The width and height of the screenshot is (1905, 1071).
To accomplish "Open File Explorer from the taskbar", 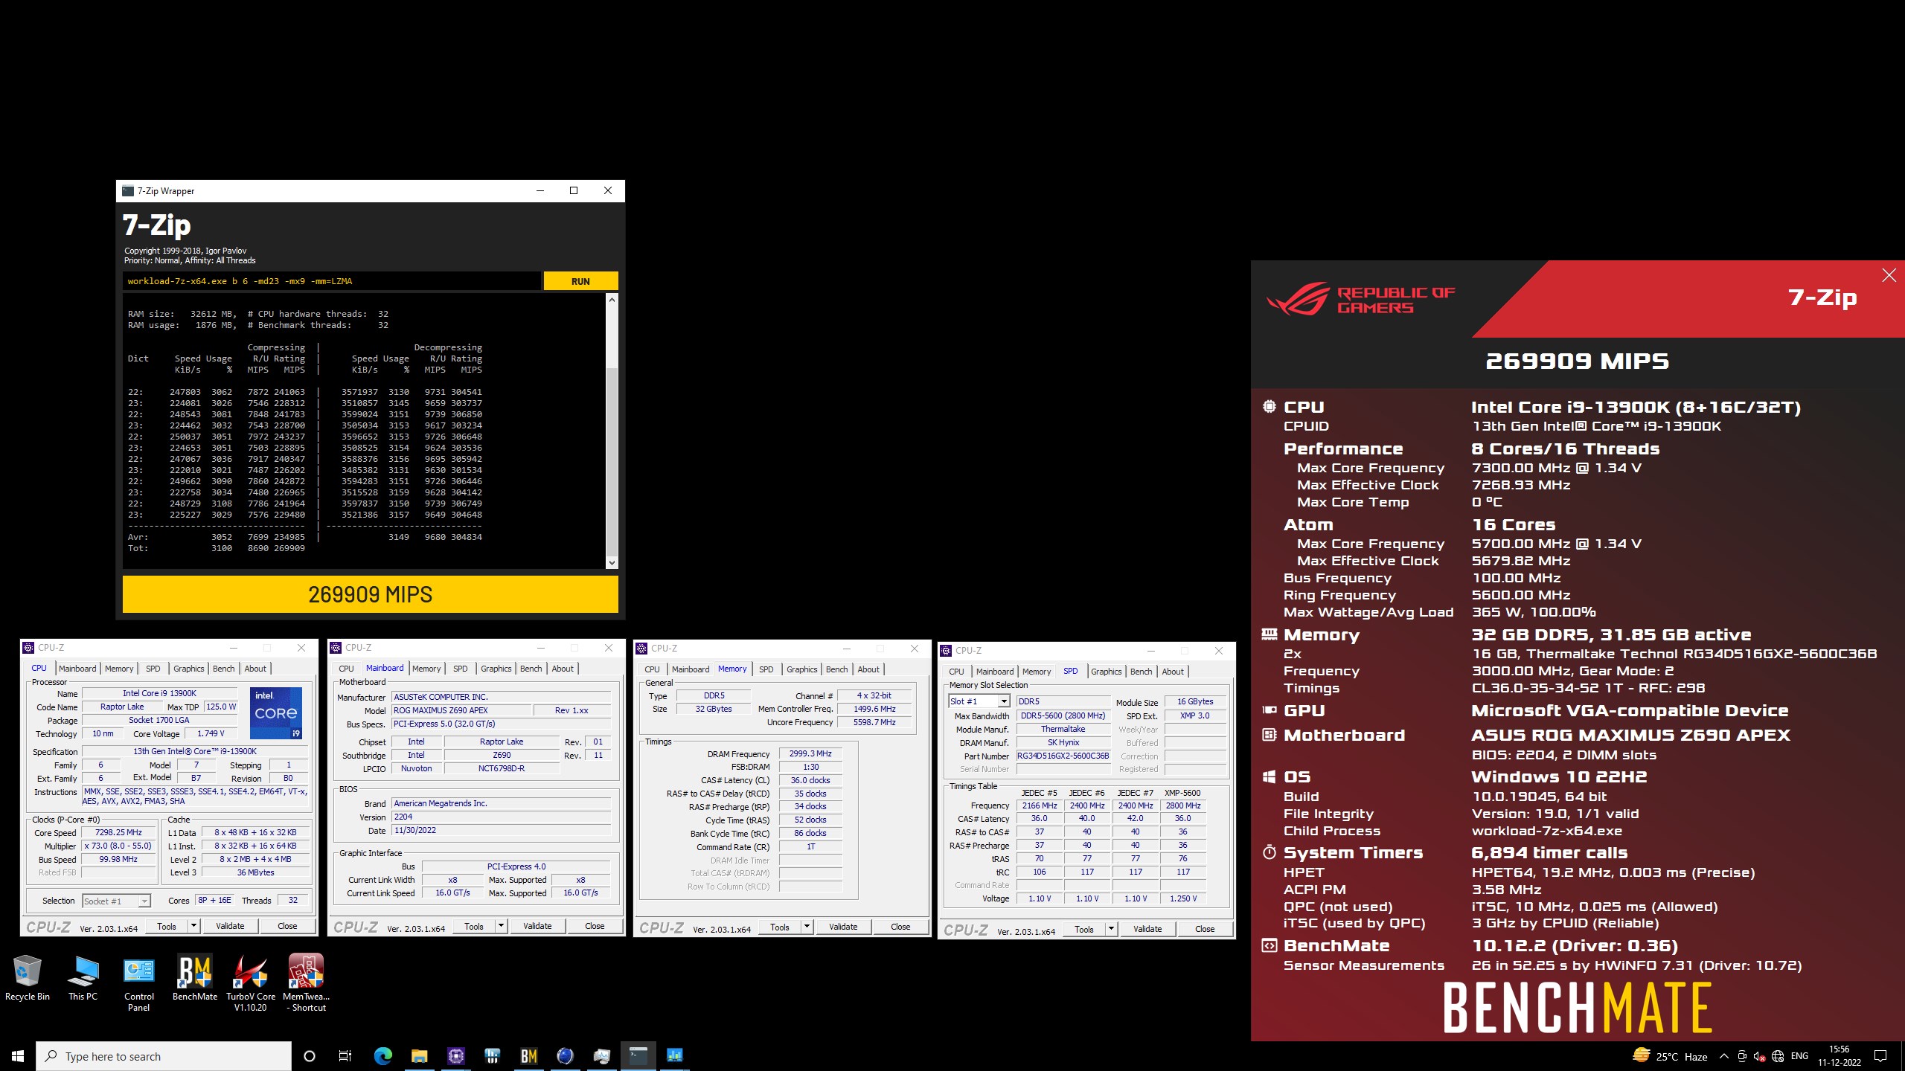I will [x=419, y=1056].
